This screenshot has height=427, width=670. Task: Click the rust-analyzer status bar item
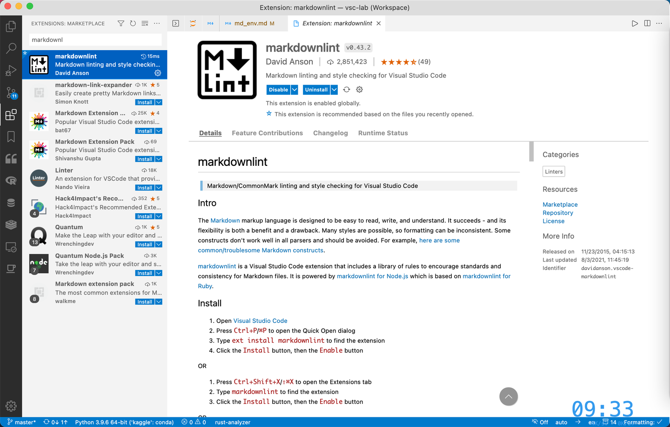click(x=233, y=422)
